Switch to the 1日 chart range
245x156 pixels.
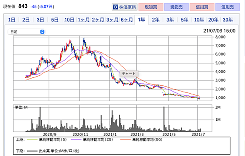pos(12,20)
